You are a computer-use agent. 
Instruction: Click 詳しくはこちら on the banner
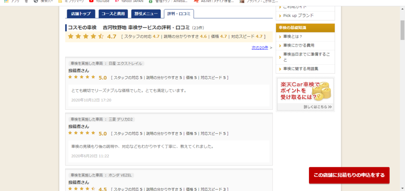318,107
